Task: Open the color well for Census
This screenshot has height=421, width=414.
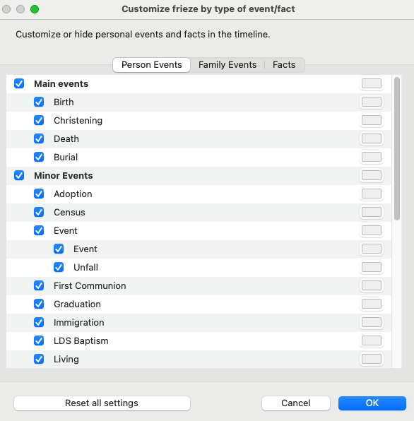Action: coord(372,212)
